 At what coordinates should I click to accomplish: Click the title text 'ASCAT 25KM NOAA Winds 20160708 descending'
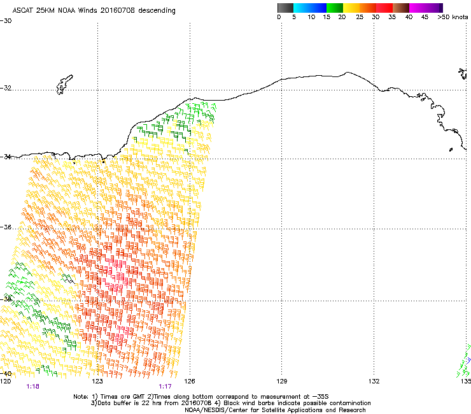94,10
